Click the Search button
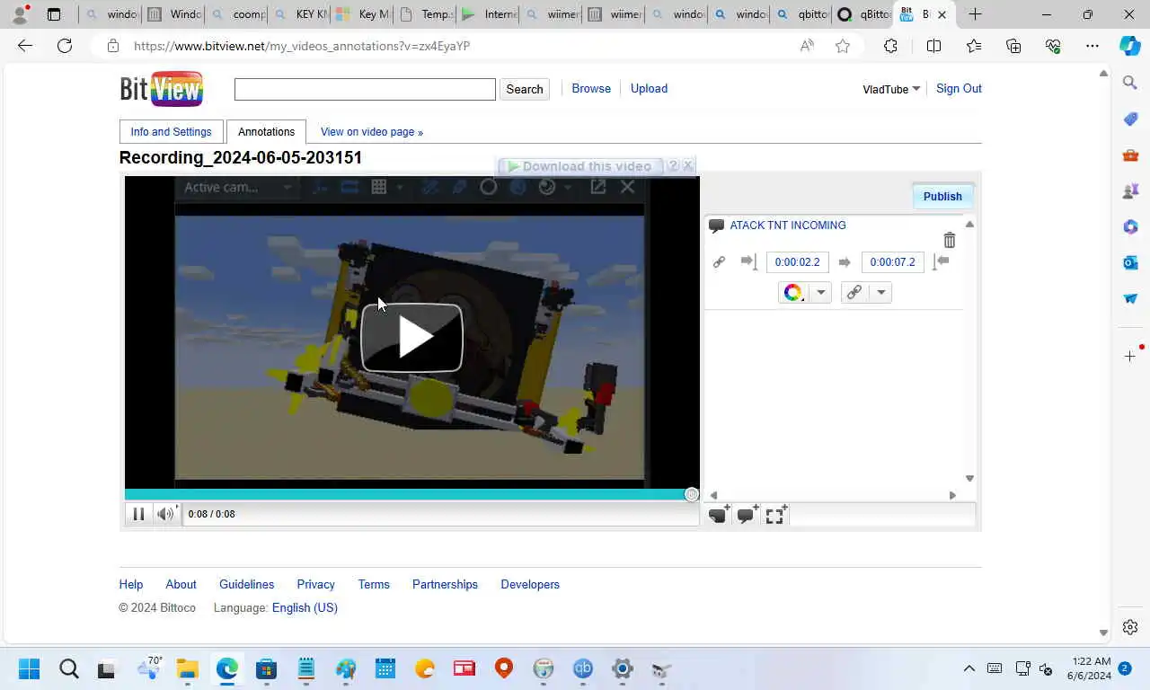The height and width of the screenshot is (690, 1150). coord(525,89)
